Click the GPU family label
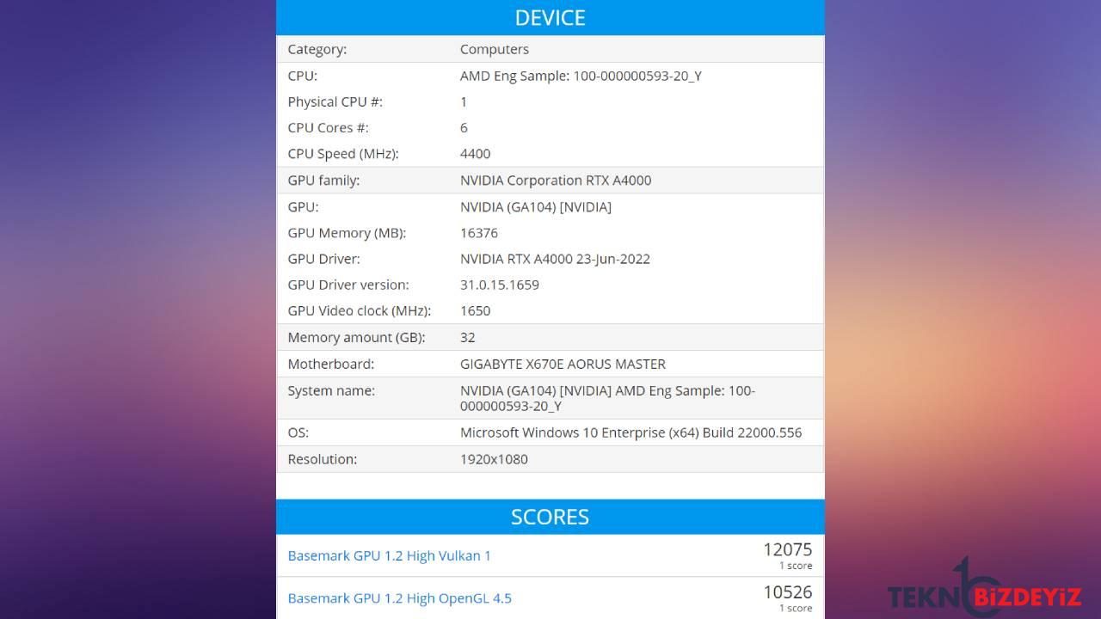The image size is (1101, 619). point(323,181)
